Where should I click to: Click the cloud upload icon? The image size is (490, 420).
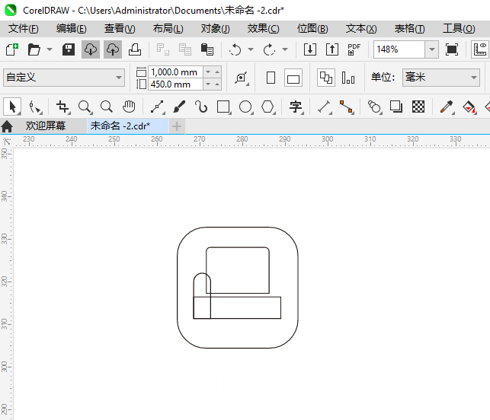point(113,49)
